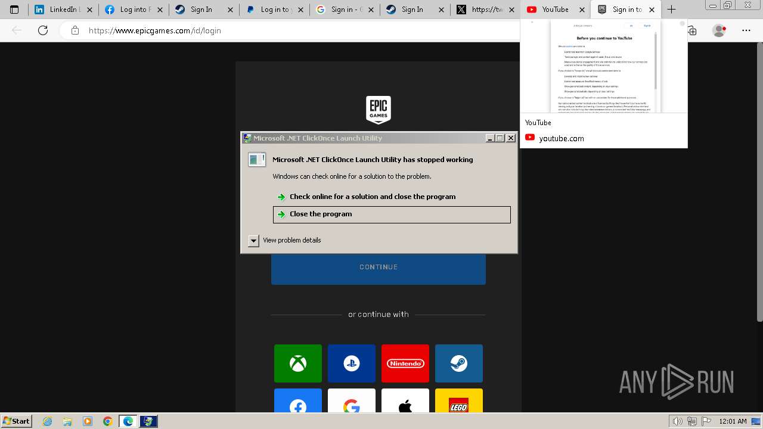Close the Epic Games Sign in tab
Screen dimensions: 763x429
[x=652, y=10]
